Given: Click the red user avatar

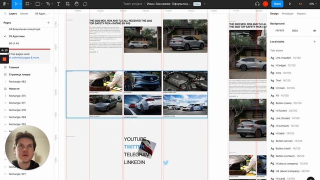Looking at the screenshot, I should tap(265, 4).
